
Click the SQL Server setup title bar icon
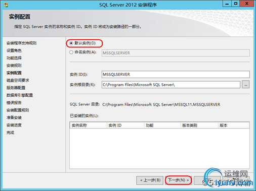(x=6, y=5)
